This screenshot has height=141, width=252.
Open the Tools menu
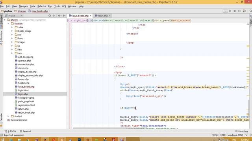point(57,6)
